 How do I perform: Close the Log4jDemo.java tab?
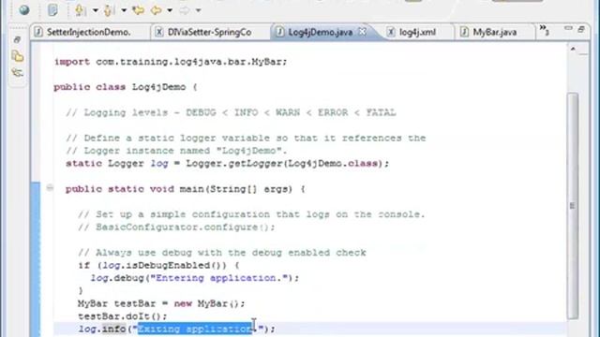tap(362, 32)
